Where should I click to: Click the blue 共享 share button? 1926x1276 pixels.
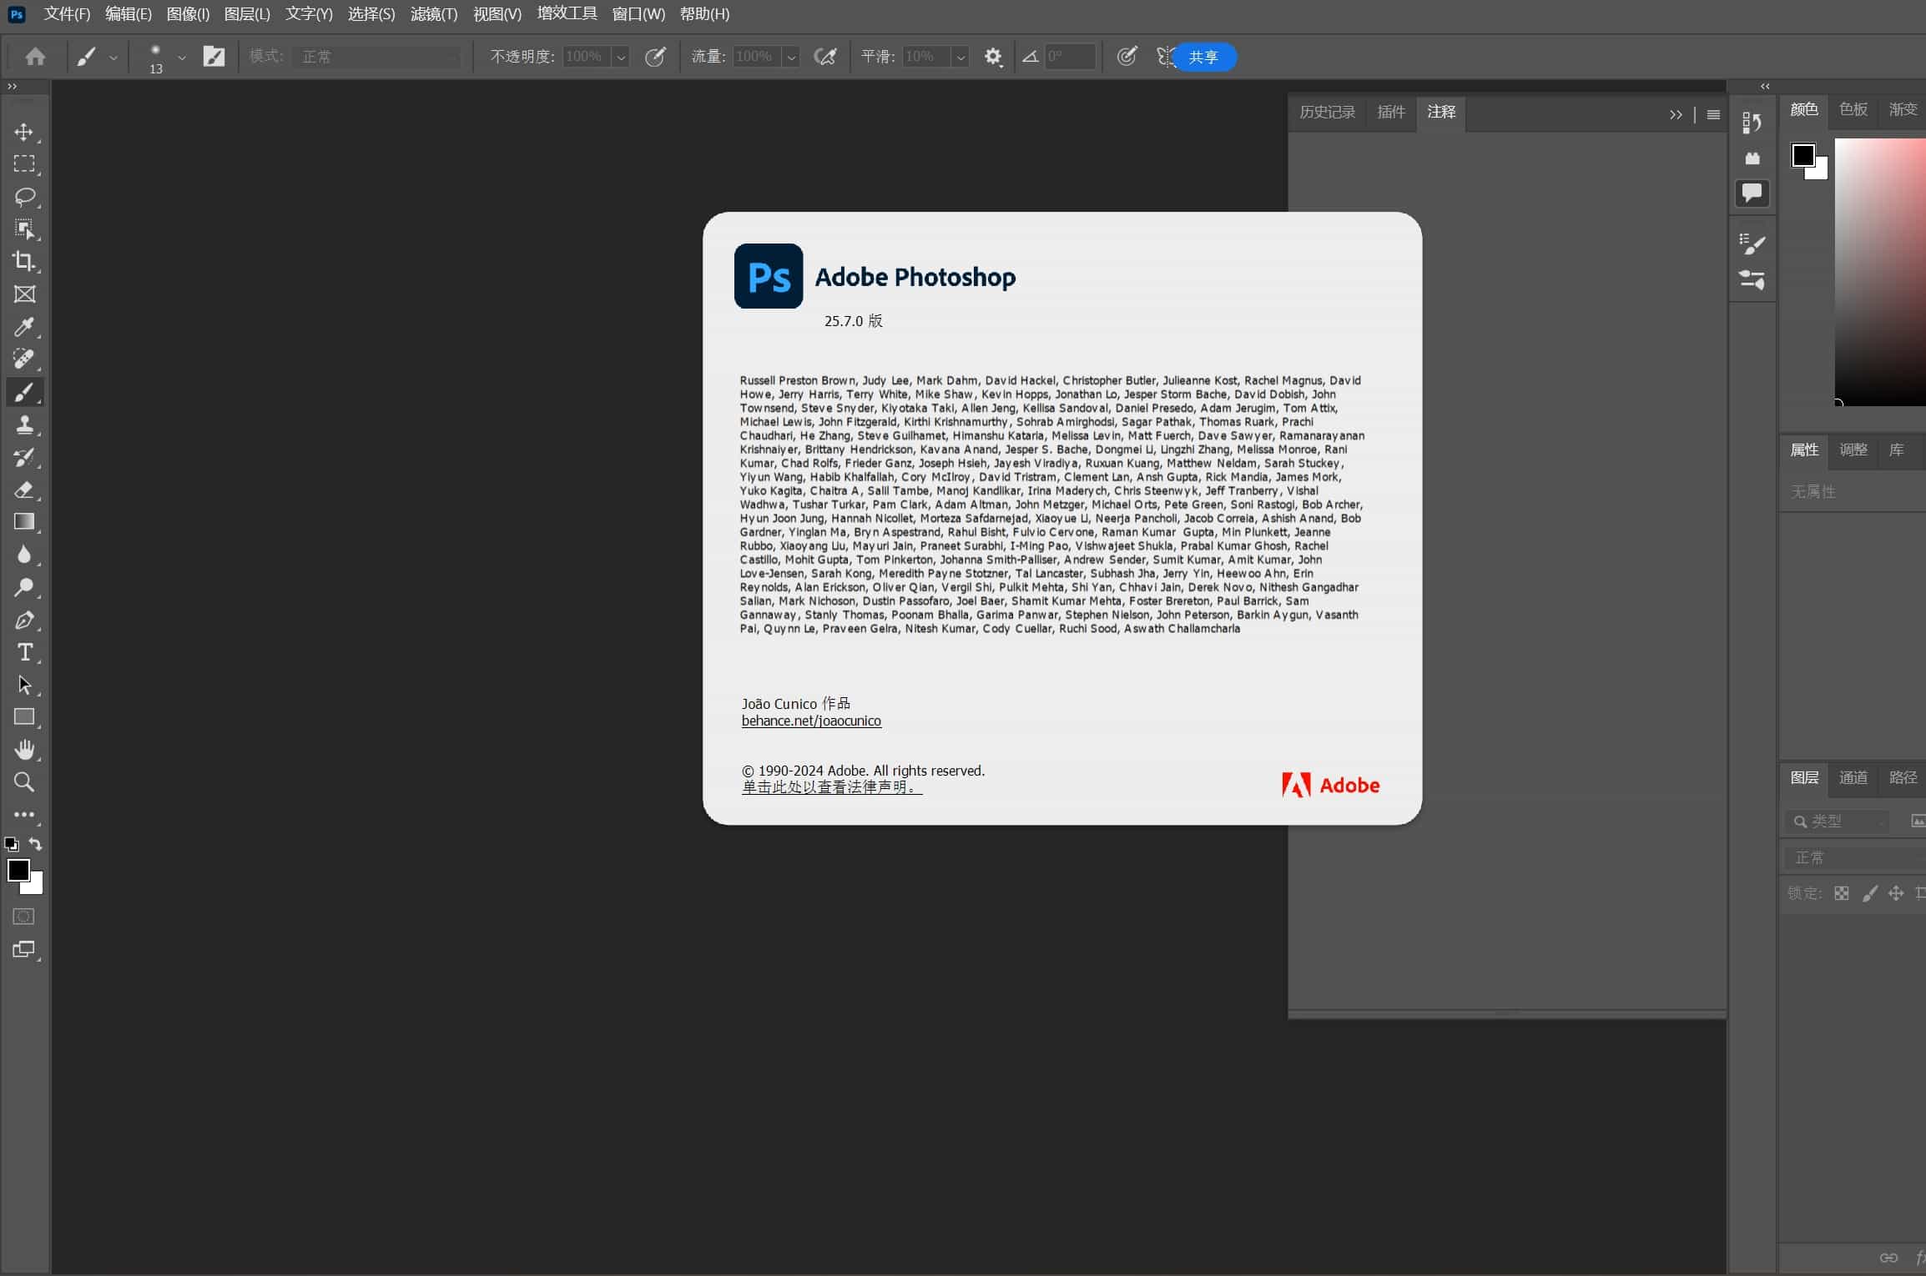(x=1202, y=57)
